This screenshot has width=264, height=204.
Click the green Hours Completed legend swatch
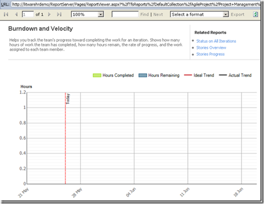pyautogui.click(x=97, y=75)
